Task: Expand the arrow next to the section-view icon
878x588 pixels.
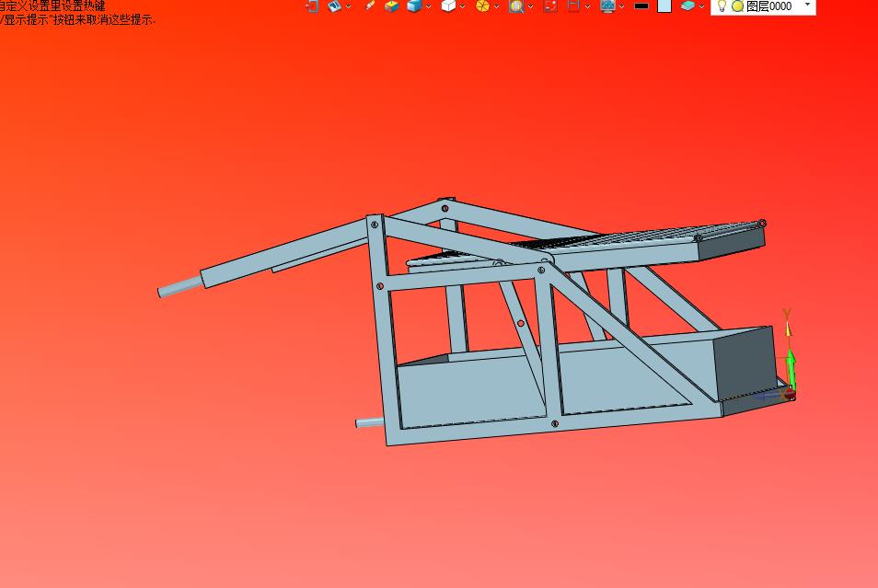Action: 587,6
